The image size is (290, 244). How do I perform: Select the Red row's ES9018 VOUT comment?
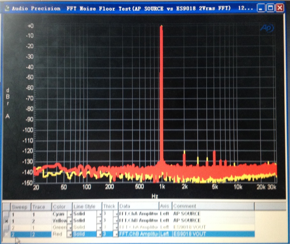[190, 234]
